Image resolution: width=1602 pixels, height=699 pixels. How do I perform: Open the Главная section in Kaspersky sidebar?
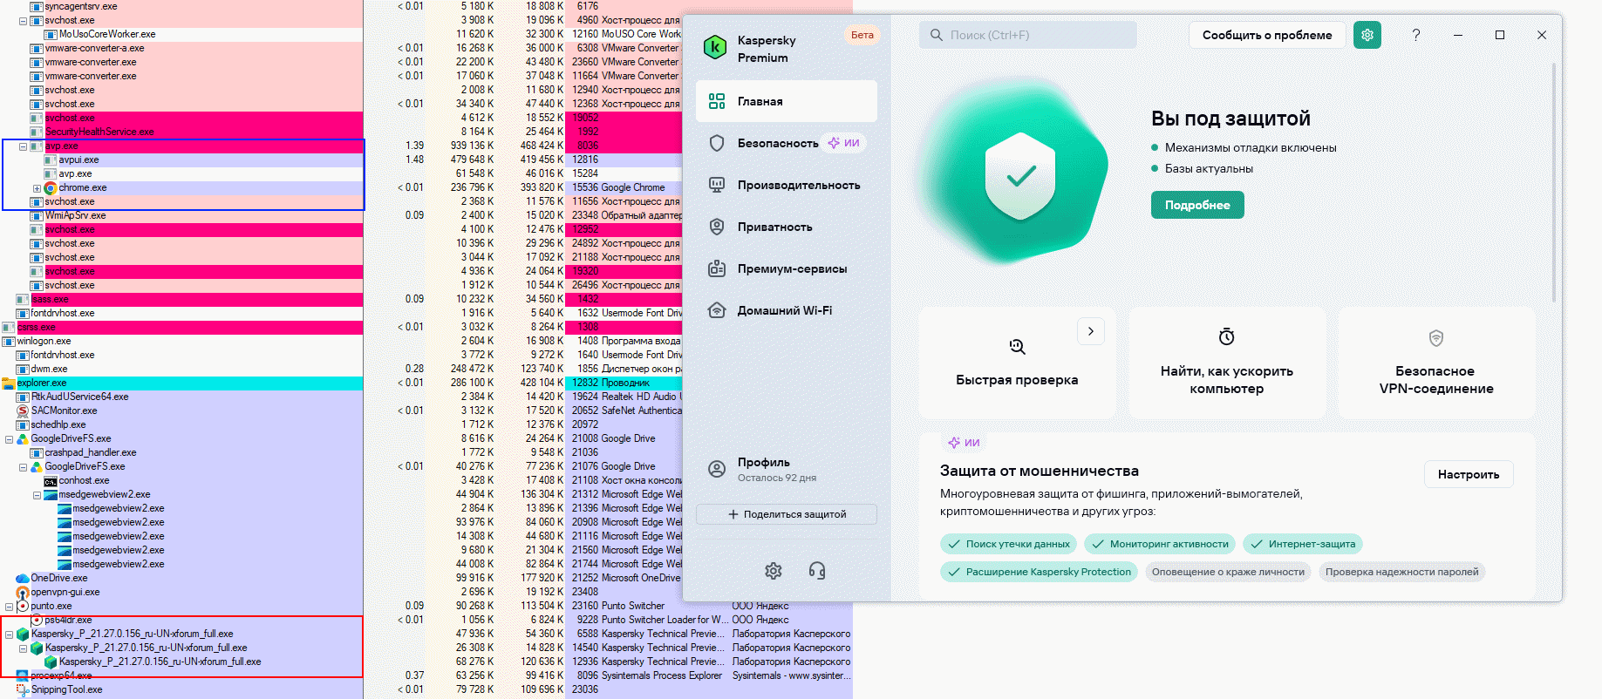[787, 101]
